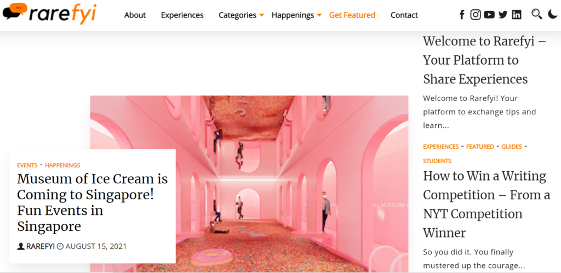
Task: Open the Experiences menu item
Action: pyautogui.click(x=182, y=15)
